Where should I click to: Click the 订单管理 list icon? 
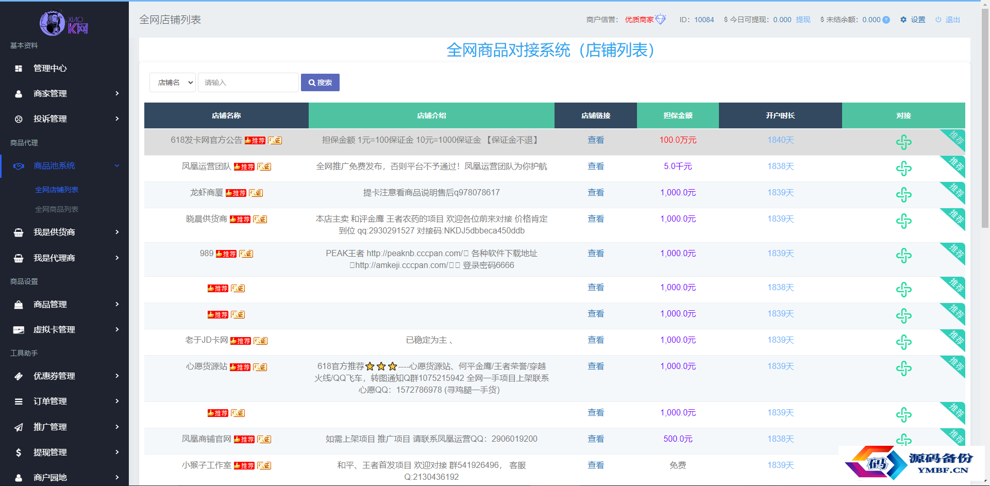[x=19, y=401]
